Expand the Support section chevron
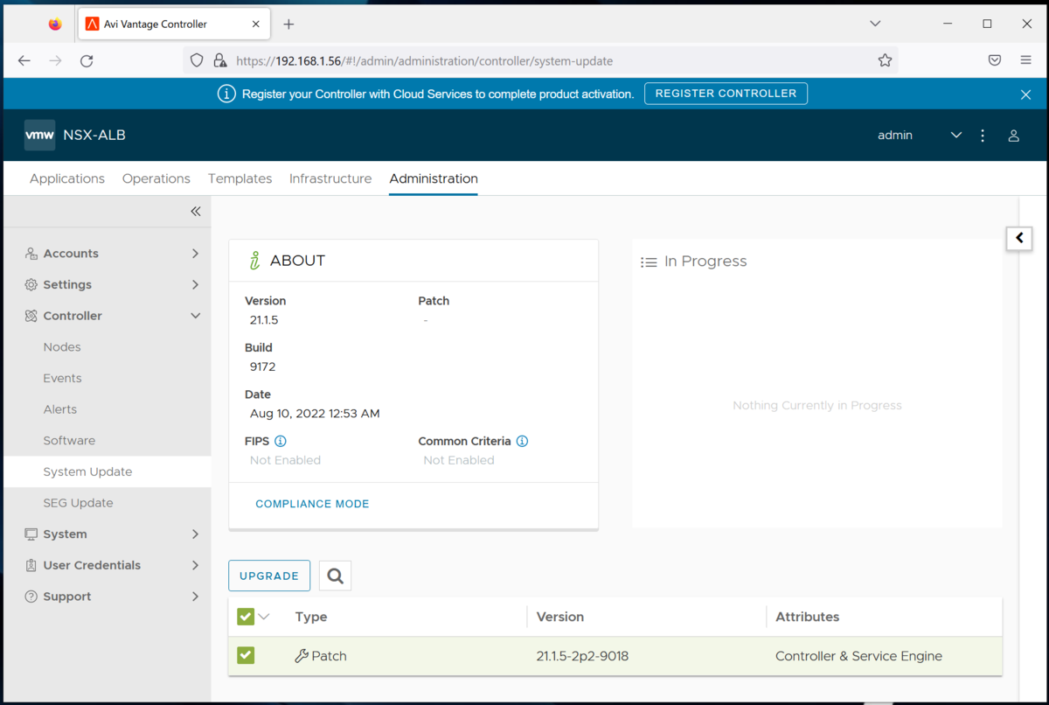Screen dimensions: 1049x705 196,597
